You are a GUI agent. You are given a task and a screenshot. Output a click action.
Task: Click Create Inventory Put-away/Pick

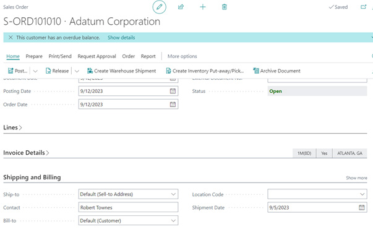tap(205, 71)
